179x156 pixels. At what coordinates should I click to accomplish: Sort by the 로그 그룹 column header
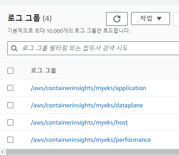(x=44, y=71)
